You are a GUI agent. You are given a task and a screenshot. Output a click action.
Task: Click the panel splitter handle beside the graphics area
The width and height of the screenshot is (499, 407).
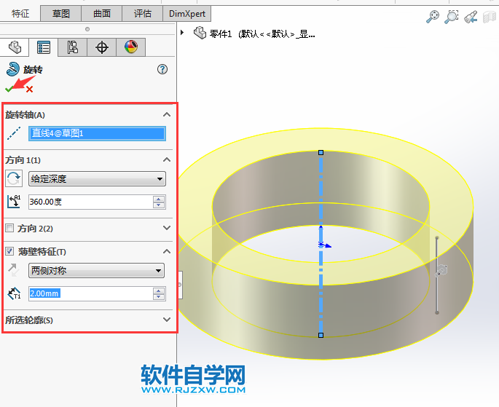pyautogui.click(x=180, y=285)
